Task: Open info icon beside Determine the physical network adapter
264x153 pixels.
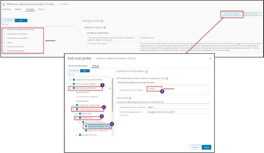Action: (167, 79)
